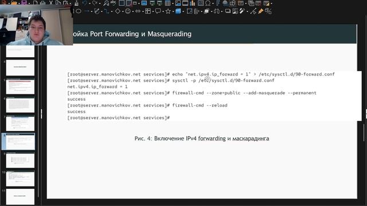The image size is (367, 206).
Task: Expand 3D Objects dropdown arrow
Action: click(183, 11)
